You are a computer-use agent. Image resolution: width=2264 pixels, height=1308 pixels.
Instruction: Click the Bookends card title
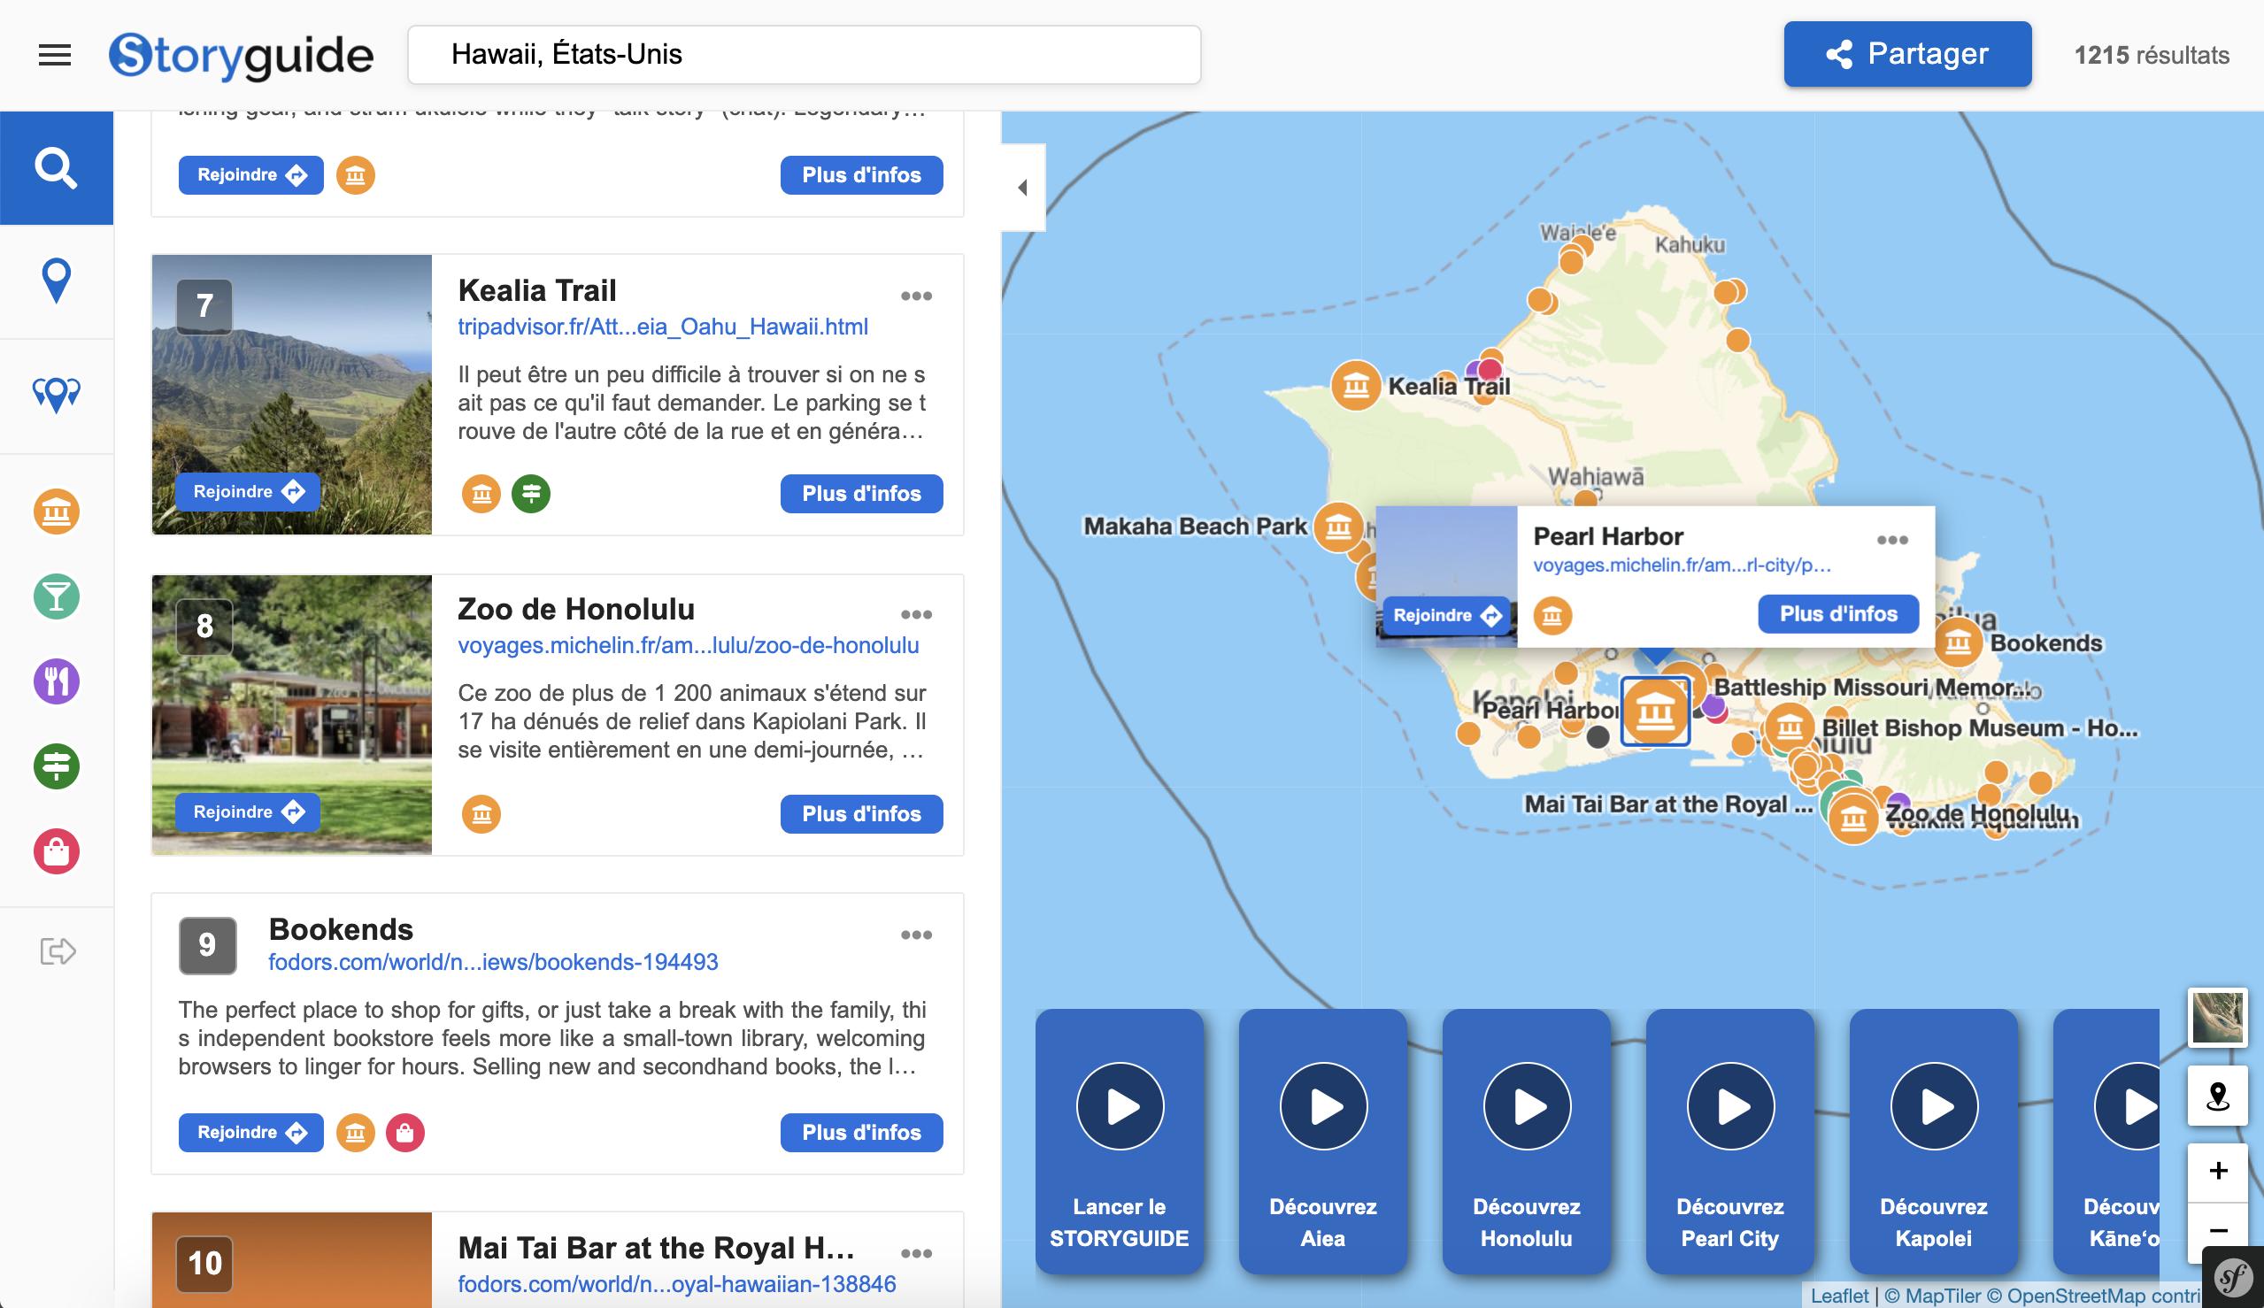click(x=341, y=929)
